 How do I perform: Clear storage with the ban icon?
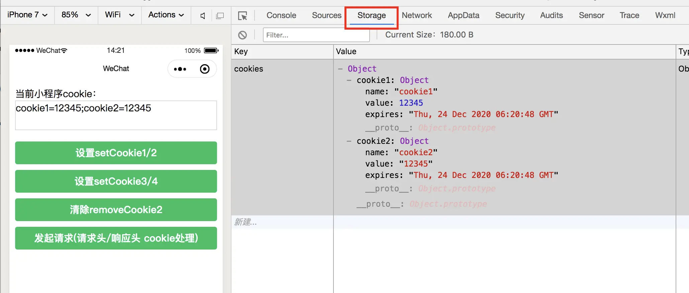pyautogui.click(x=242, y=35)
